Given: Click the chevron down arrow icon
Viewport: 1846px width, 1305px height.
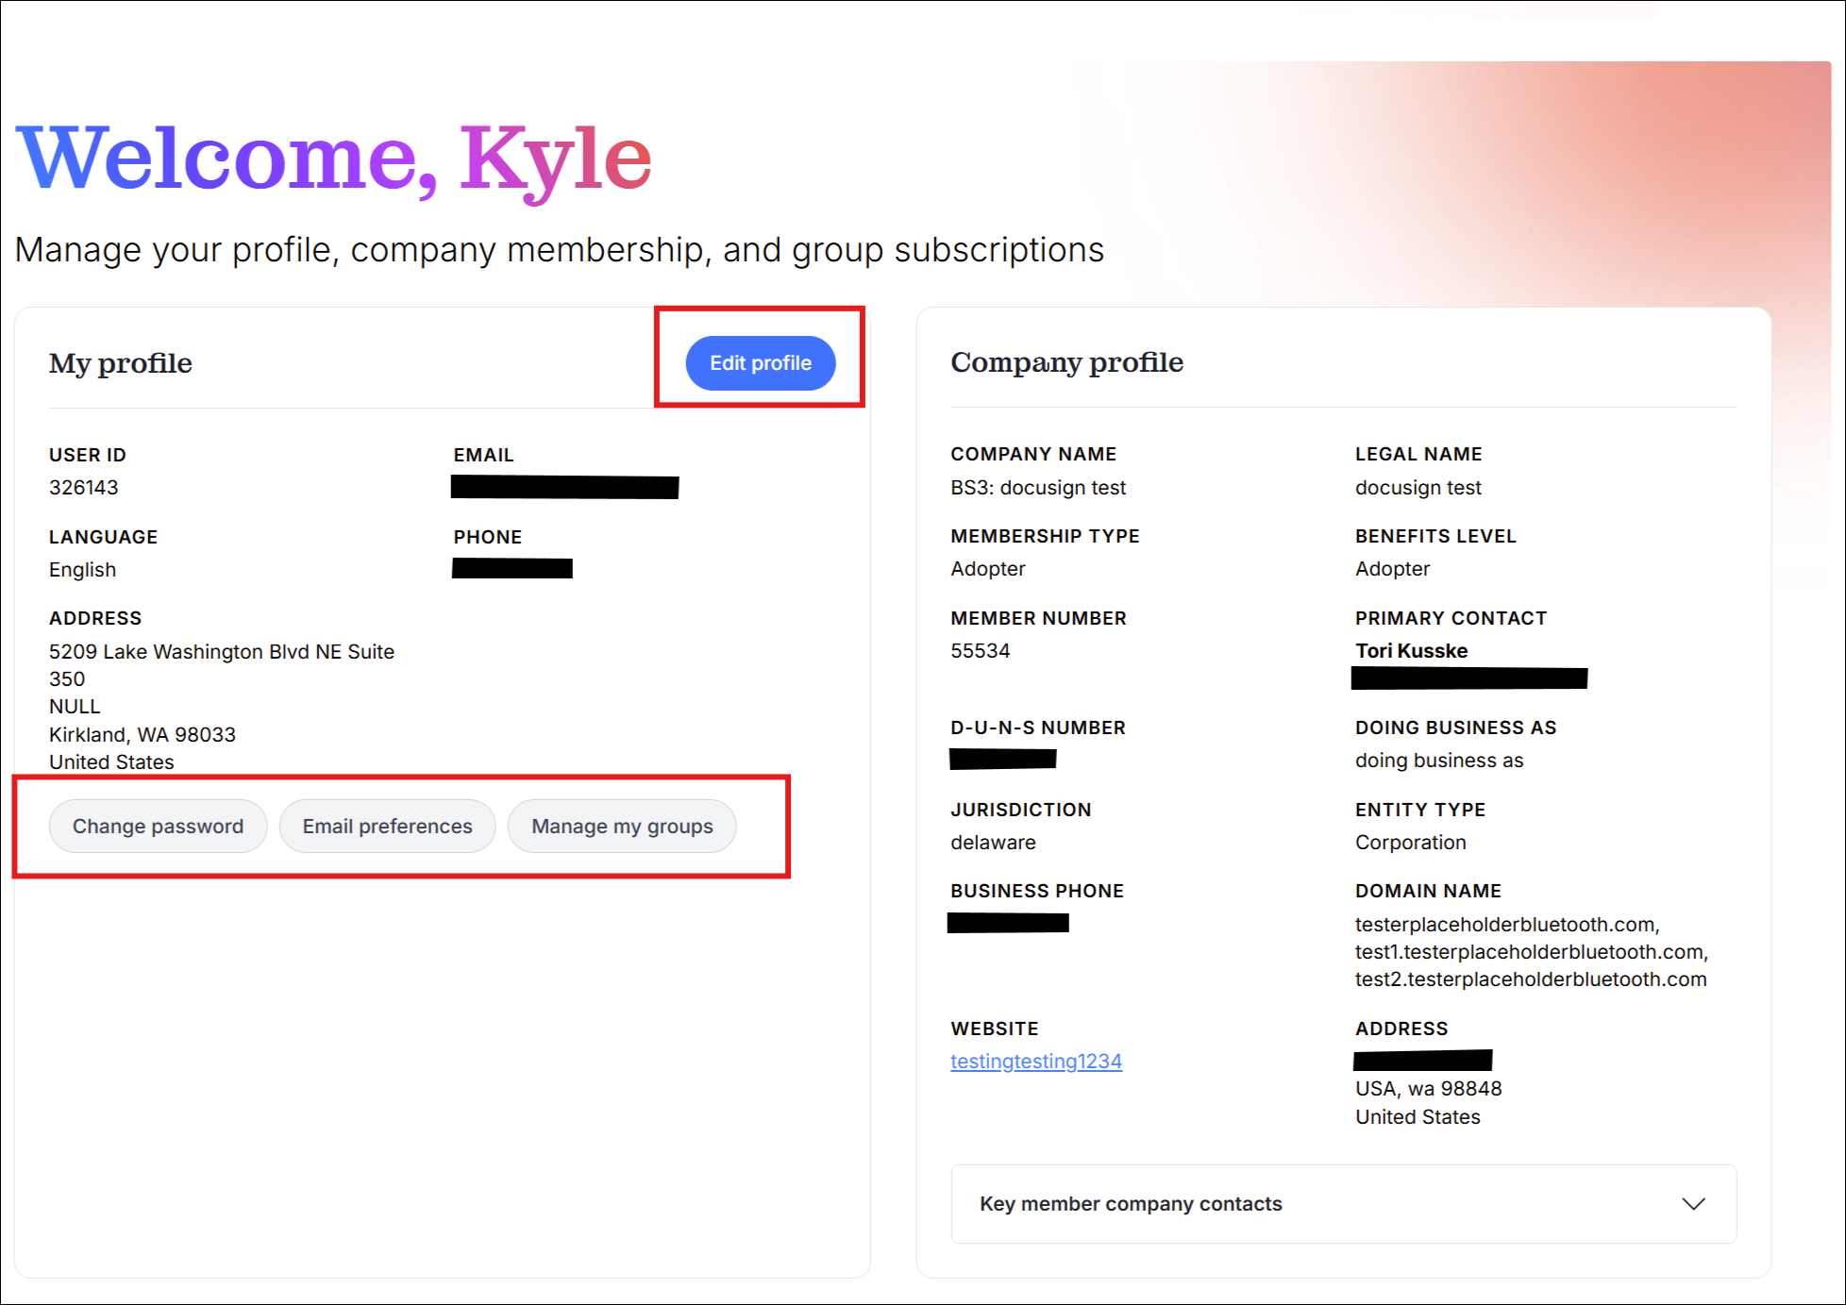Looking at the screenshot, I should [x=1693, y=1204].
